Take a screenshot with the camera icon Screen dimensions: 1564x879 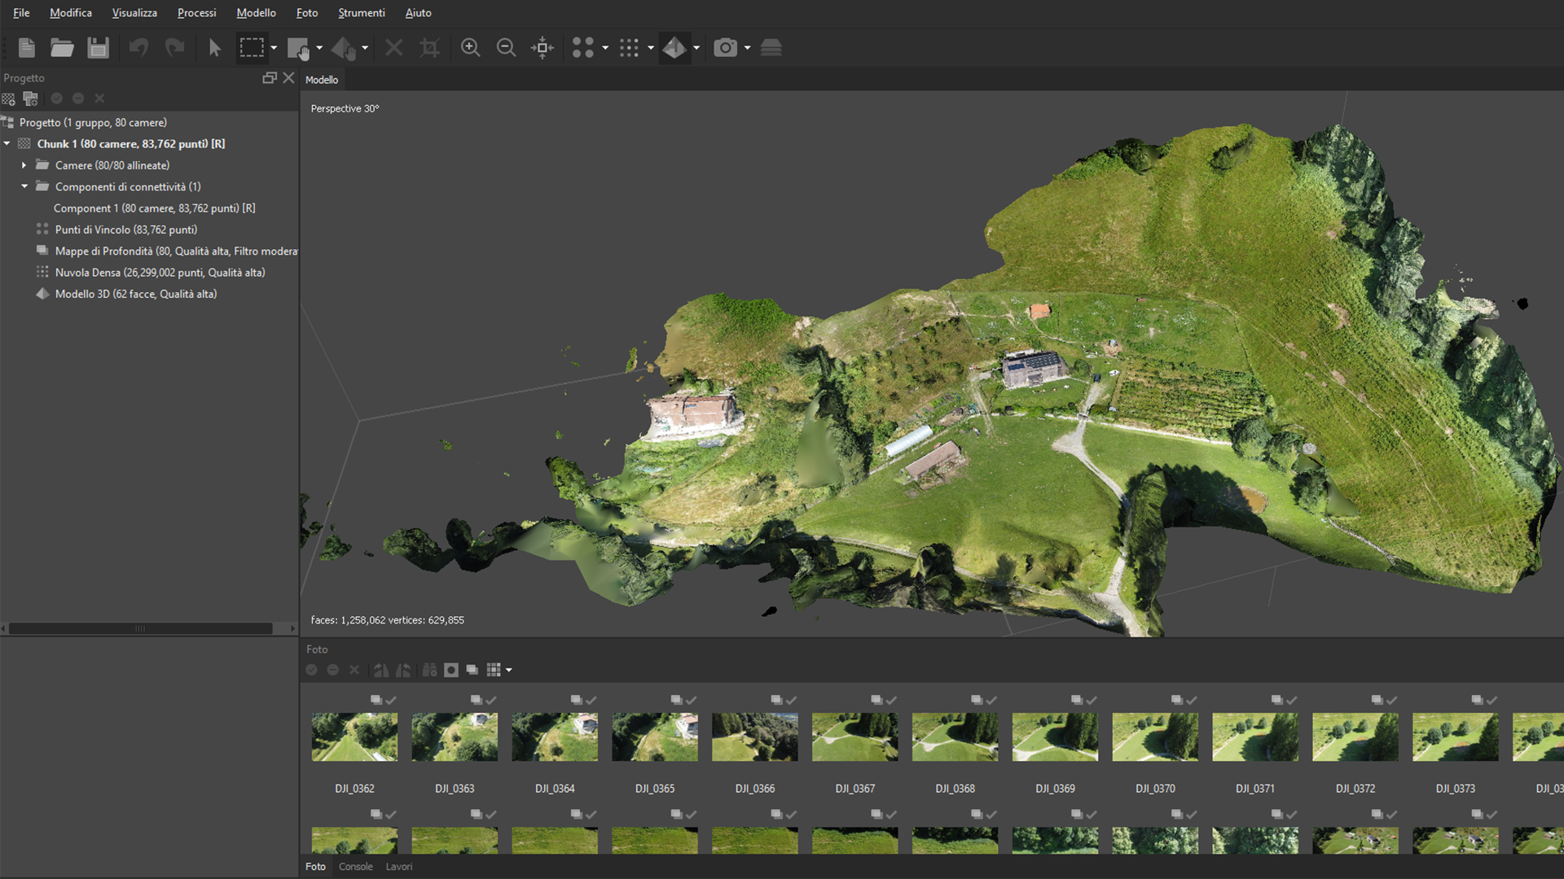pos(726,48)
